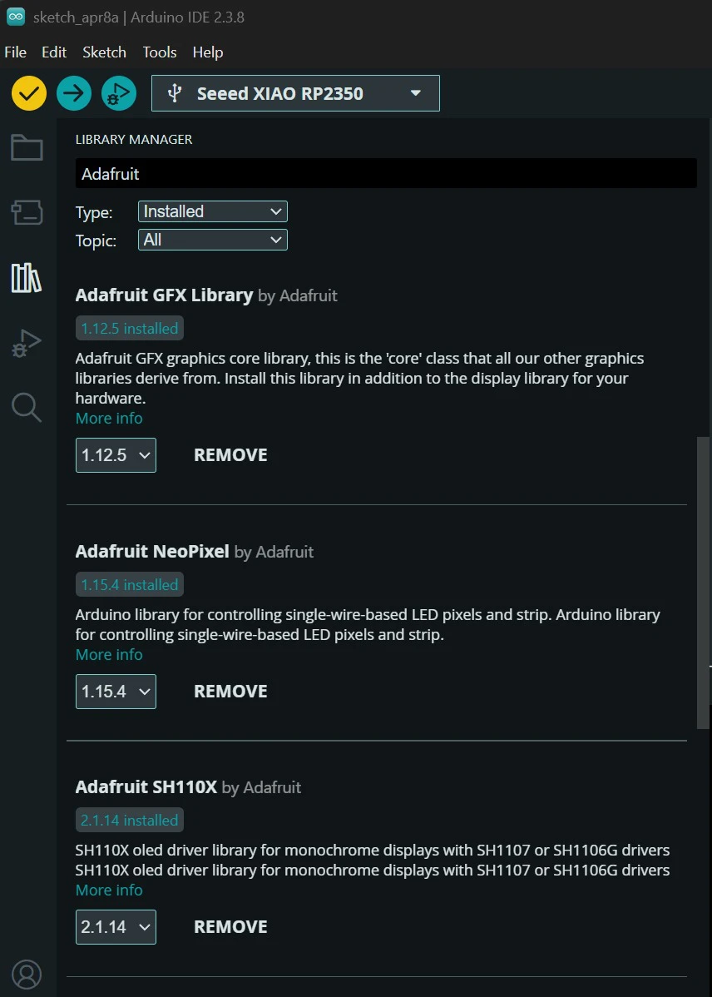Image resolution: width=712 pixels, height=997 pixels.
Task: Select the Library Manager books icon
Action: point(26,277)
